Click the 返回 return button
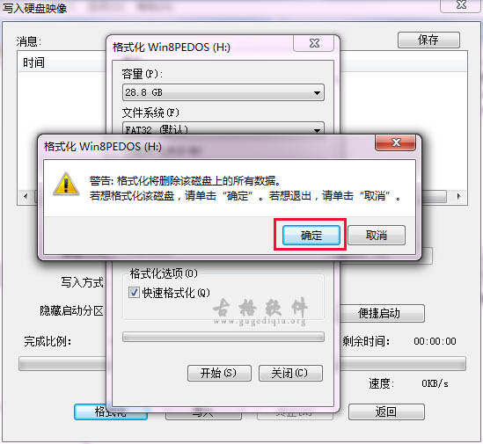Viewport: 483px width, 444px height. 386,411
